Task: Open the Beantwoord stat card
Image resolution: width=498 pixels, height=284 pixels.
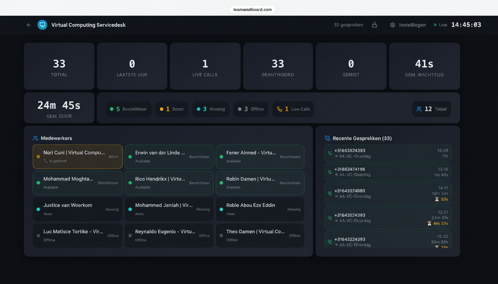Action: pos(278,66)
